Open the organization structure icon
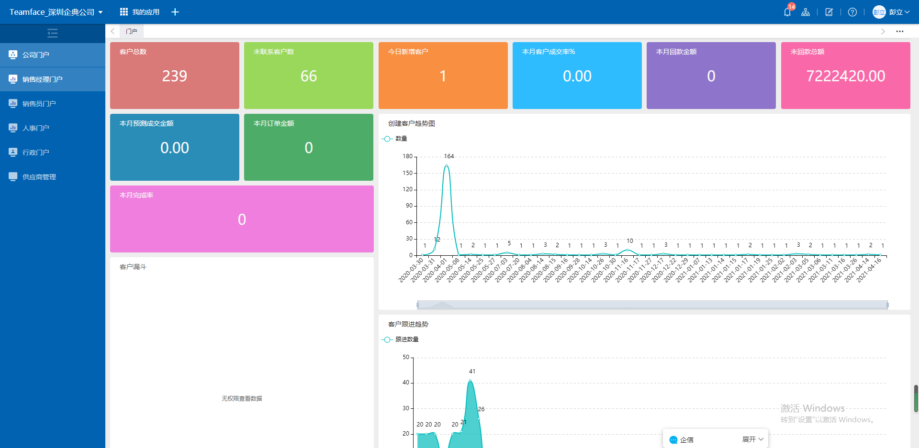919x448 pixels. [806, 12]
